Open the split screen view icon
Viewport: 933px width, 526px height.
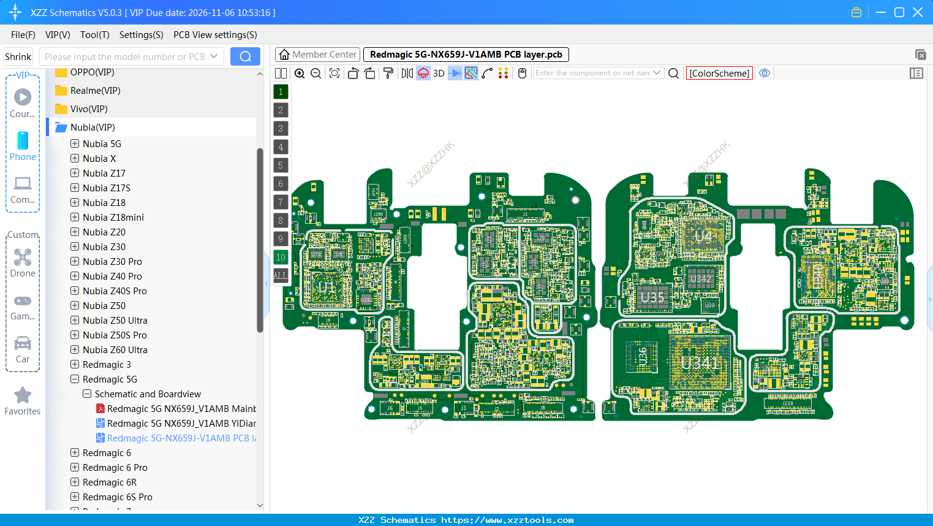coord(281,73)
